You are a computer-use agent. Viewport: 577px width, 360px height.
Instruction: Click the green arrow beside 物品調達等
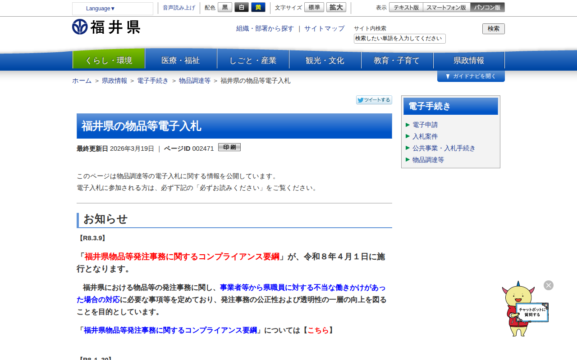click(407, 160)
